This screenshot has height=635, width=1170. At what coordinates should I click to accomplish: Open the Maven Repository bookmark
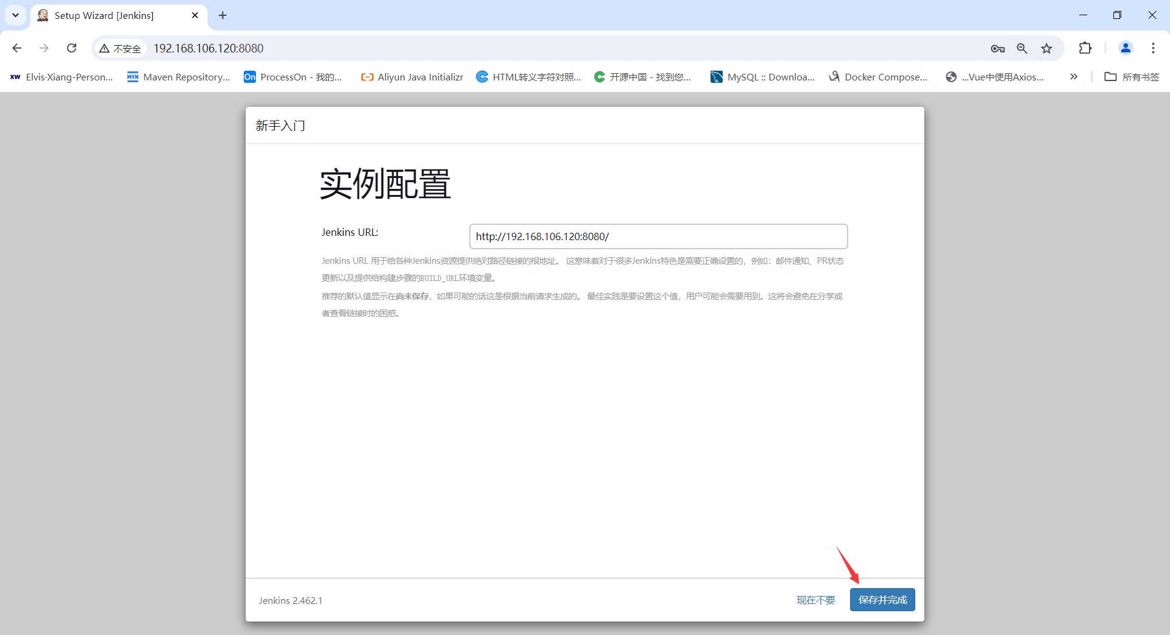point(179,77)
